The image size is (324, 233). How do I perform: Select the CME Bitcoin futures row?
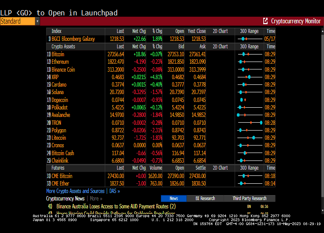(62, 176)
